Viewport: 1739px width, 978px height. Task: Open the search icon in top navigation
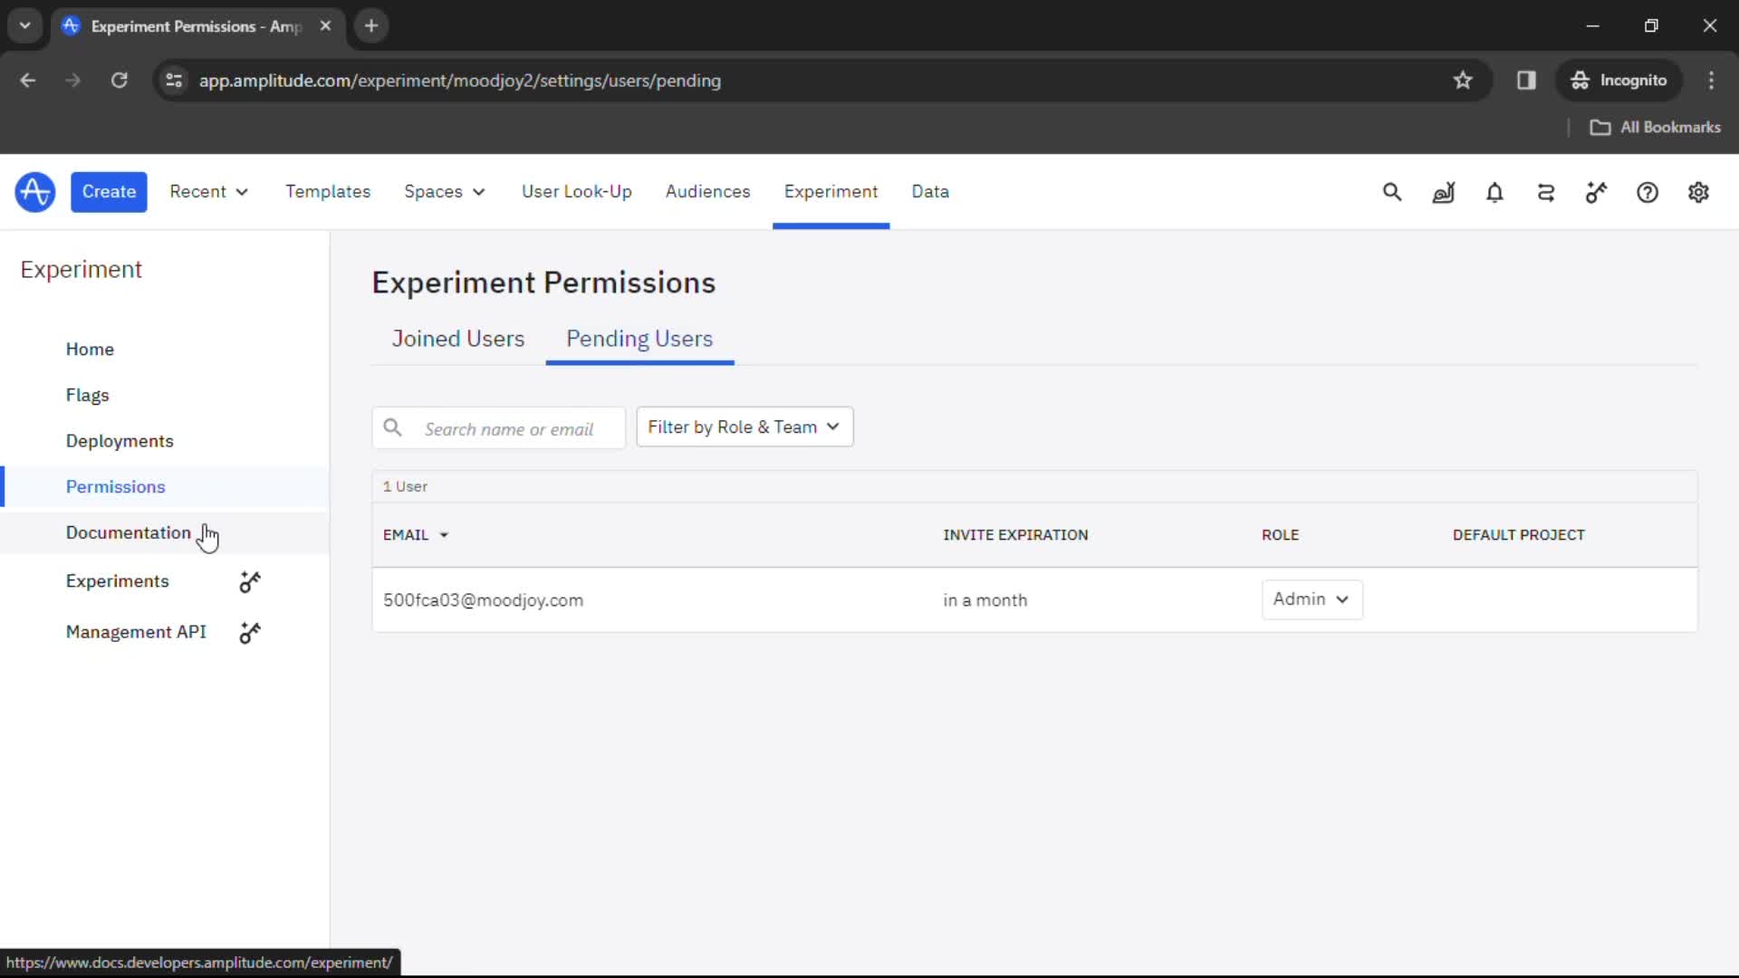pos(1393,191)
